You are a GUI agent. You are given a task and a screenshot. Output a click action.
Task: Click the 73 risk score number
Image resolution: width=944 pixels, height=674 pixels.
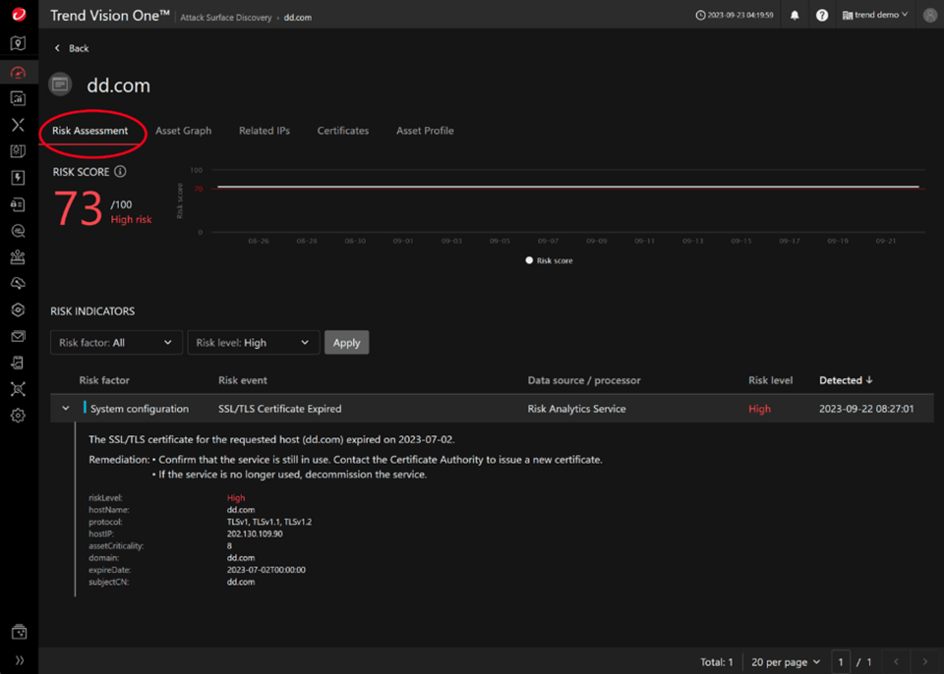tap(79, 209)
